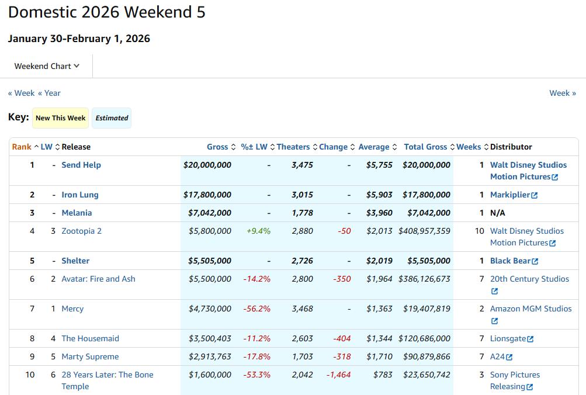
Task: Click external link icon beside Black Bear
Action: click(535, 261)
